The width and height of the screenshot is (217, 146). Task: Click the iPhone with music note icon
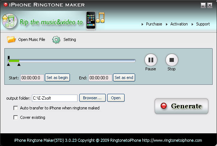tap(95, 21)
